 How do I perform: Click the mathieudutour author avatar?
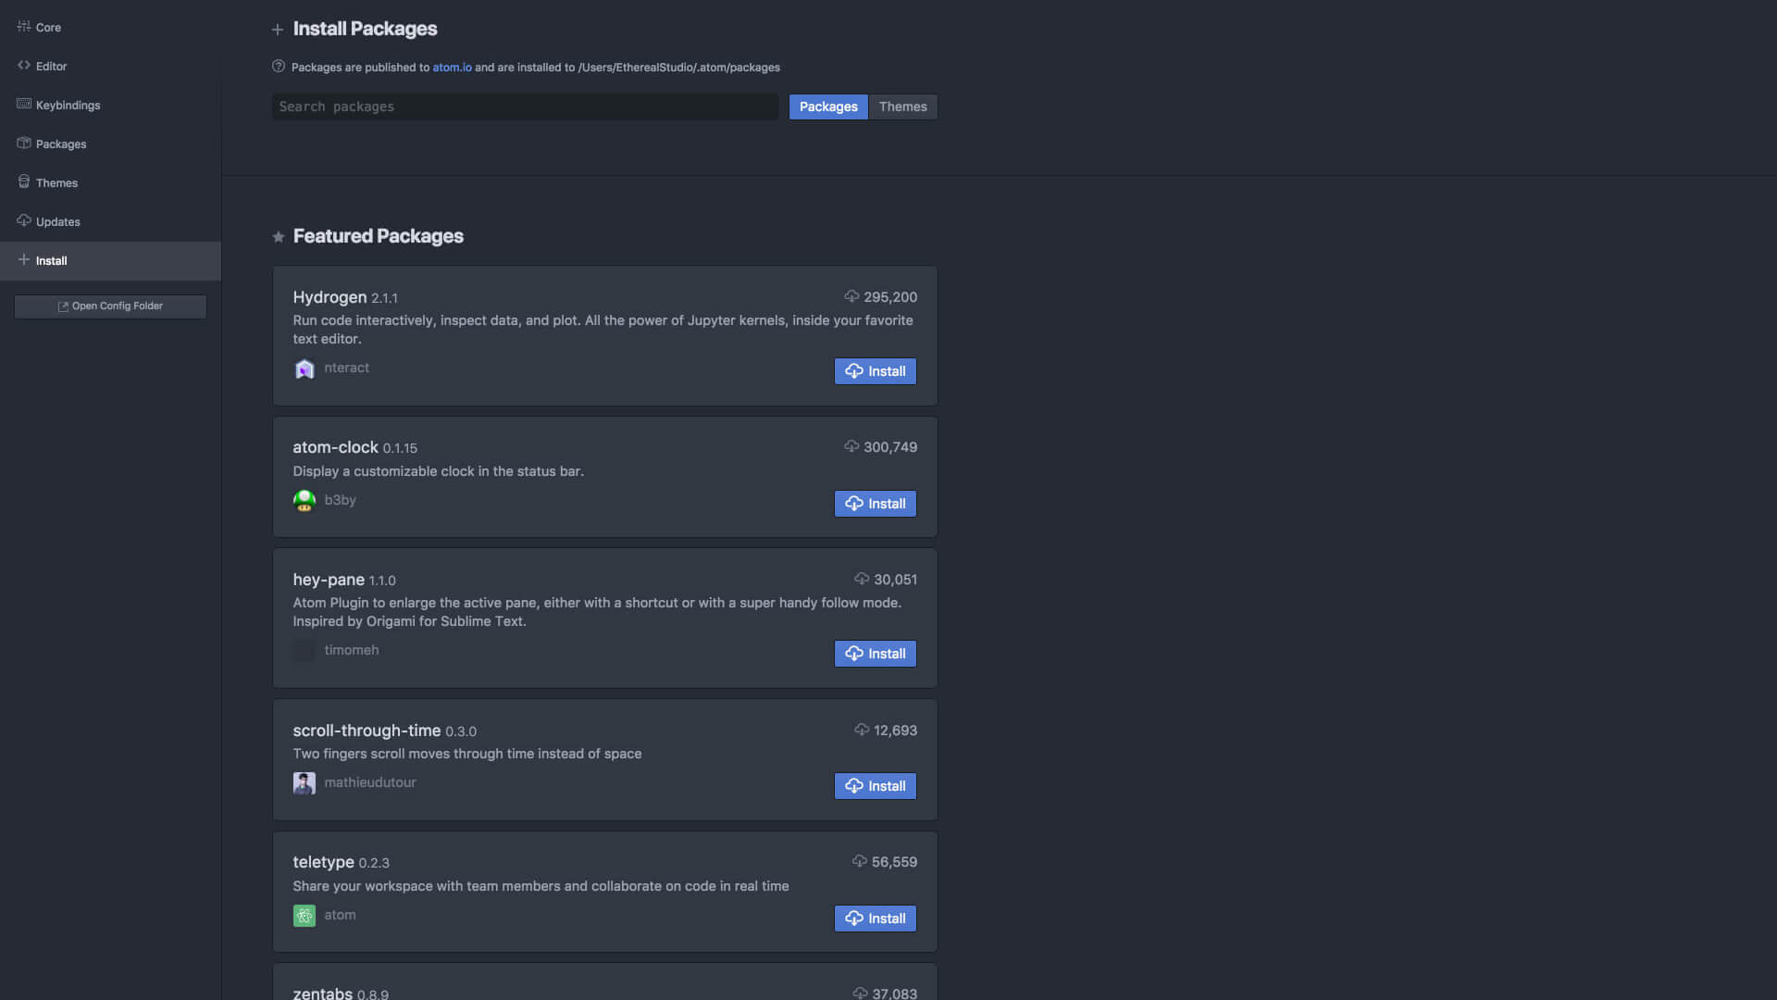[304, 783]
